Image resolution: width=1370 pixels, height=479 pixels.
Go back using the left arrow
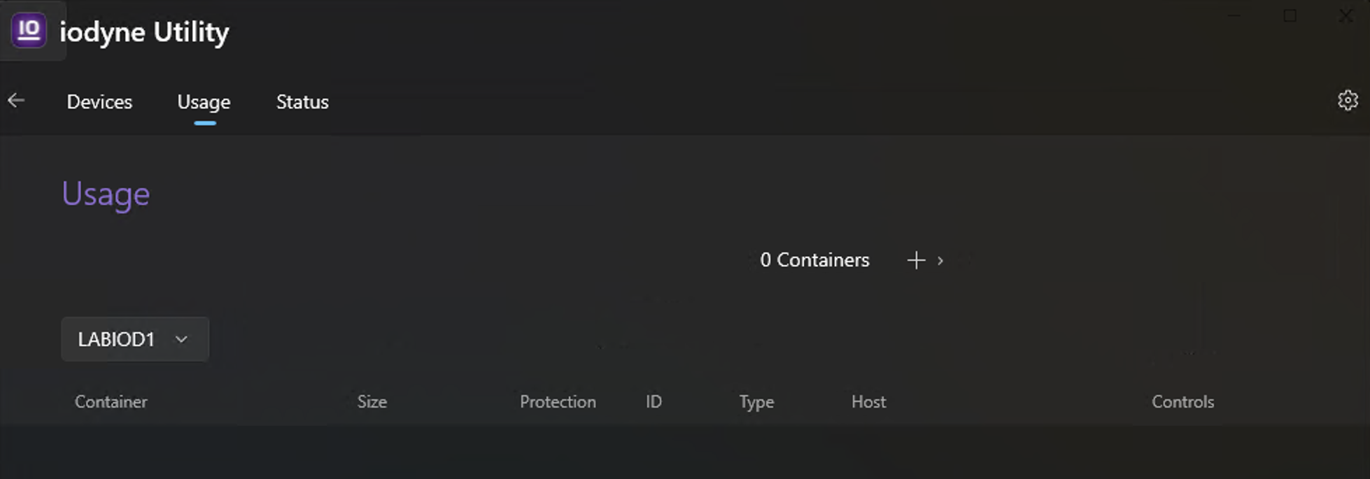[x=16, y=101]
